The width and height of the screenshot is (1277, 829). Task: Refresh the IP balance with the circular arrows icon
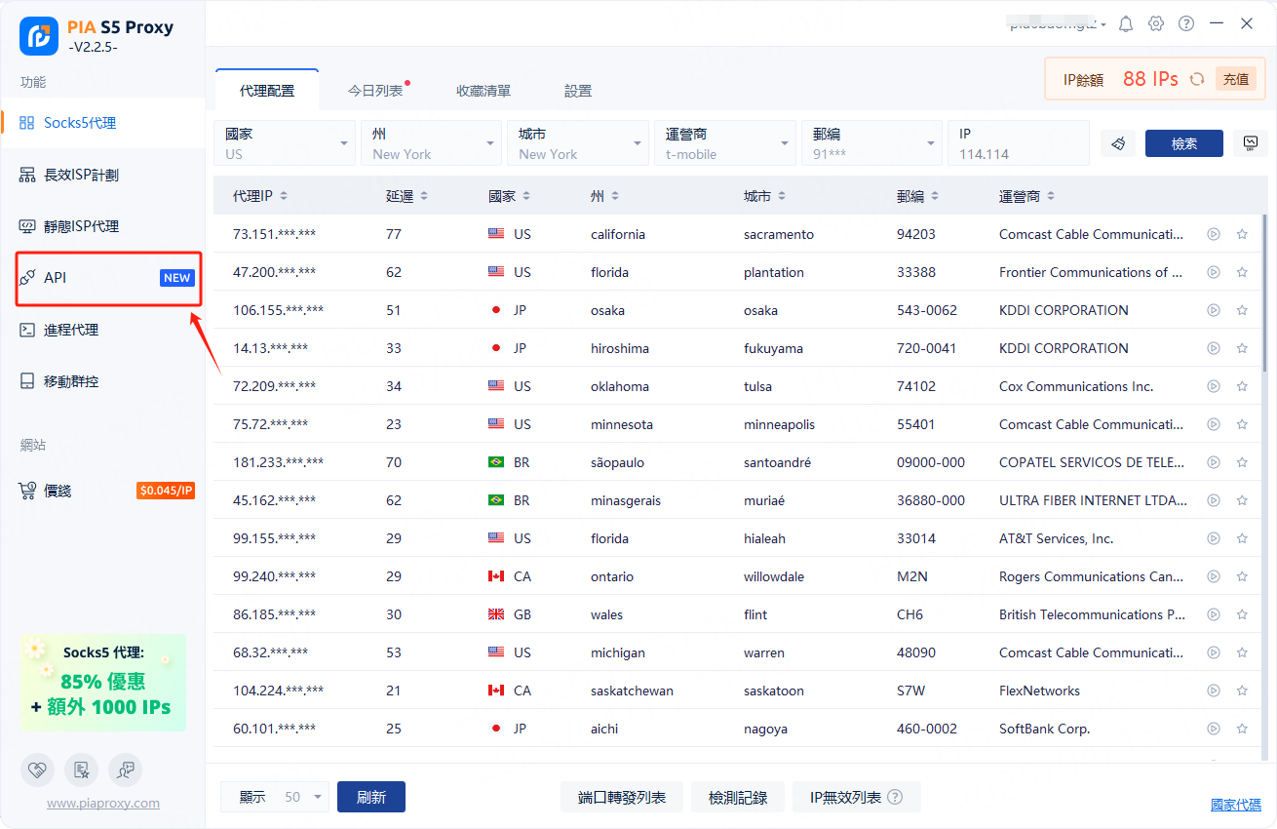point(1197,79)
